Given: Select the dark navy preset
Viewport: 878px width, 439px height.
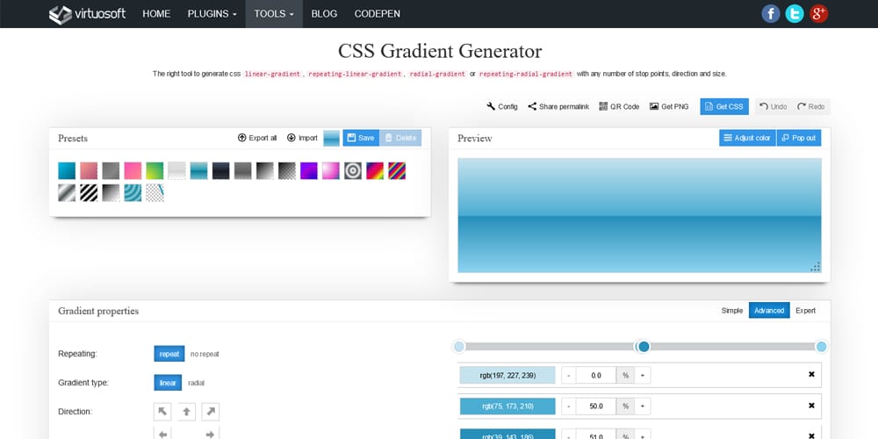Looking at the screenshot, I should [220, 171].
